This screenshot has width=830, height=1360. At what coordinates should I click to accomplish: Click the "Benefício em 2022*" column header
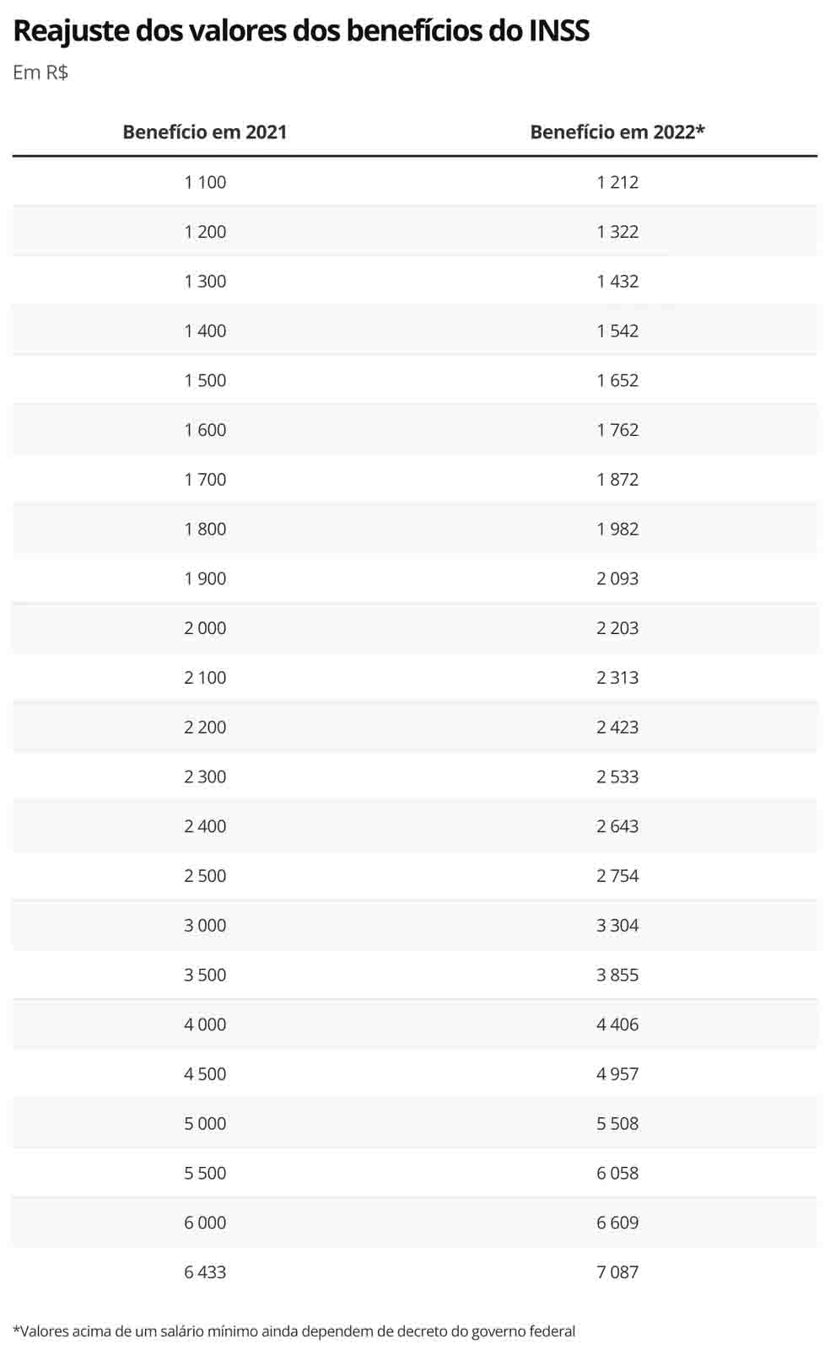[x=617, y=132]
